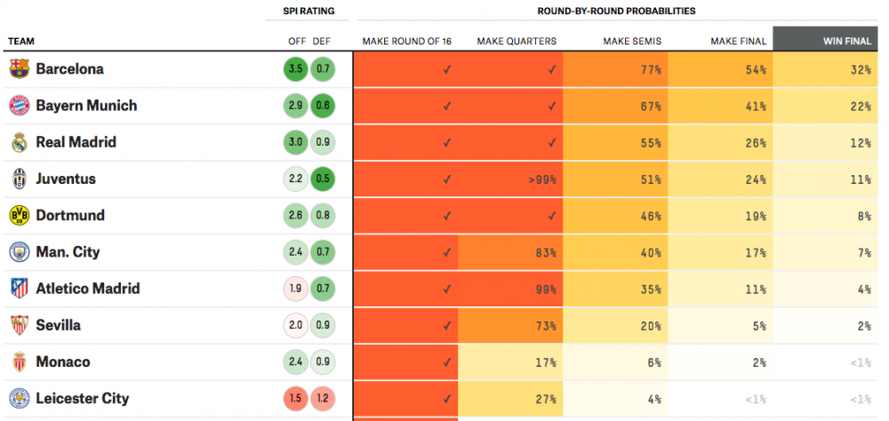Click Barcelona's 3.5 offensive rating circle
Viewport: 889px width, 421px height.
tap(295, 69)
